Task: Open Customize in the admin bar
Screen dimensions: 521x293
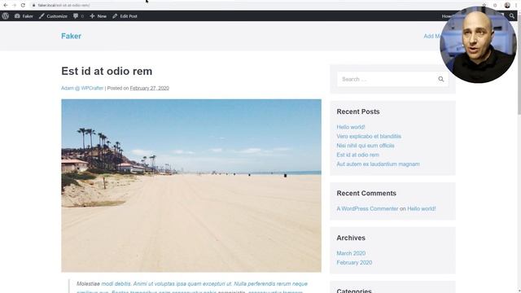Action: (53, 16)
